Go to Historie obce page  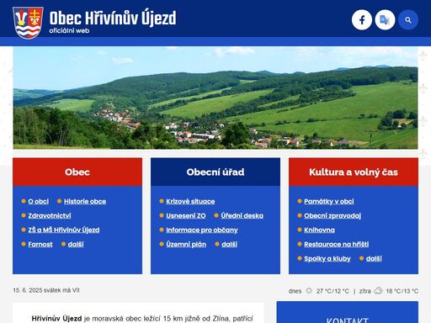pyautogui.click(x=85, y=201)
